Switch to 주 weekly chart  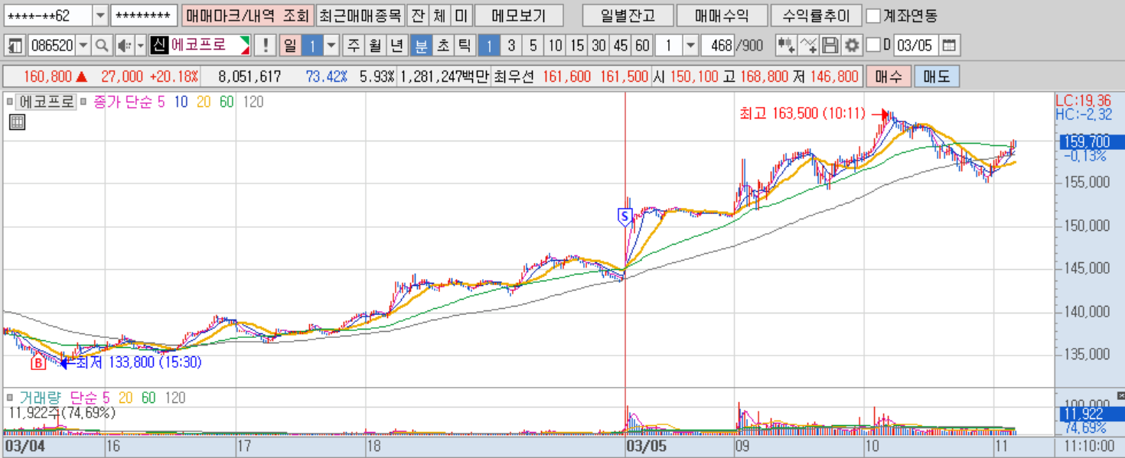(x=353, y=46)
